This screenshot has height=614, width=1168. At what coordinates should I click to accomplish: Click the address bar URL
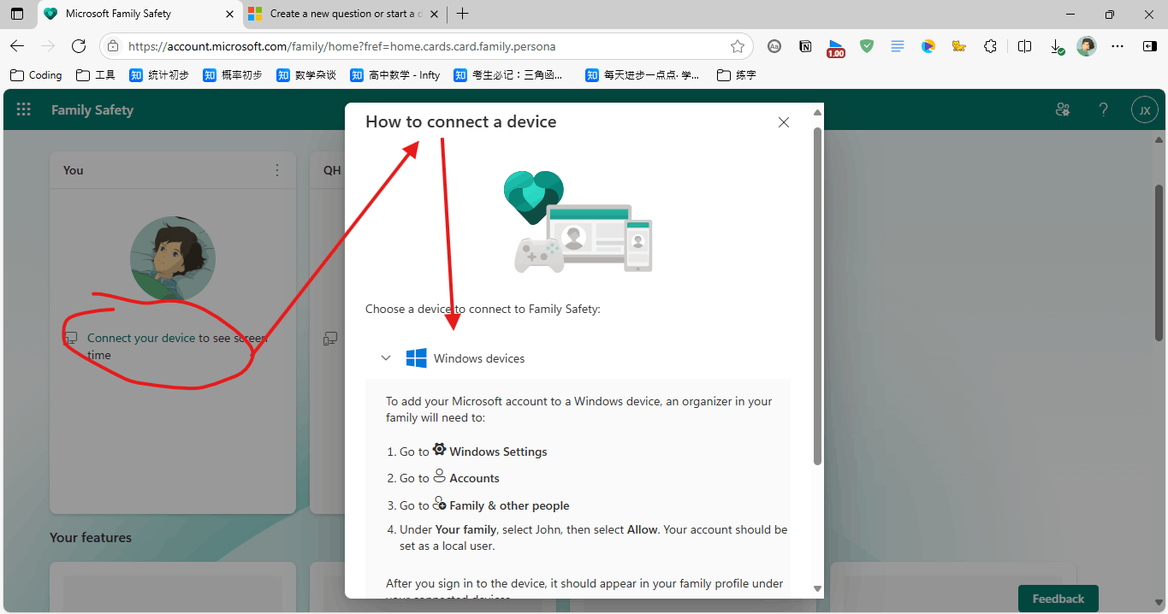[342, 46]
